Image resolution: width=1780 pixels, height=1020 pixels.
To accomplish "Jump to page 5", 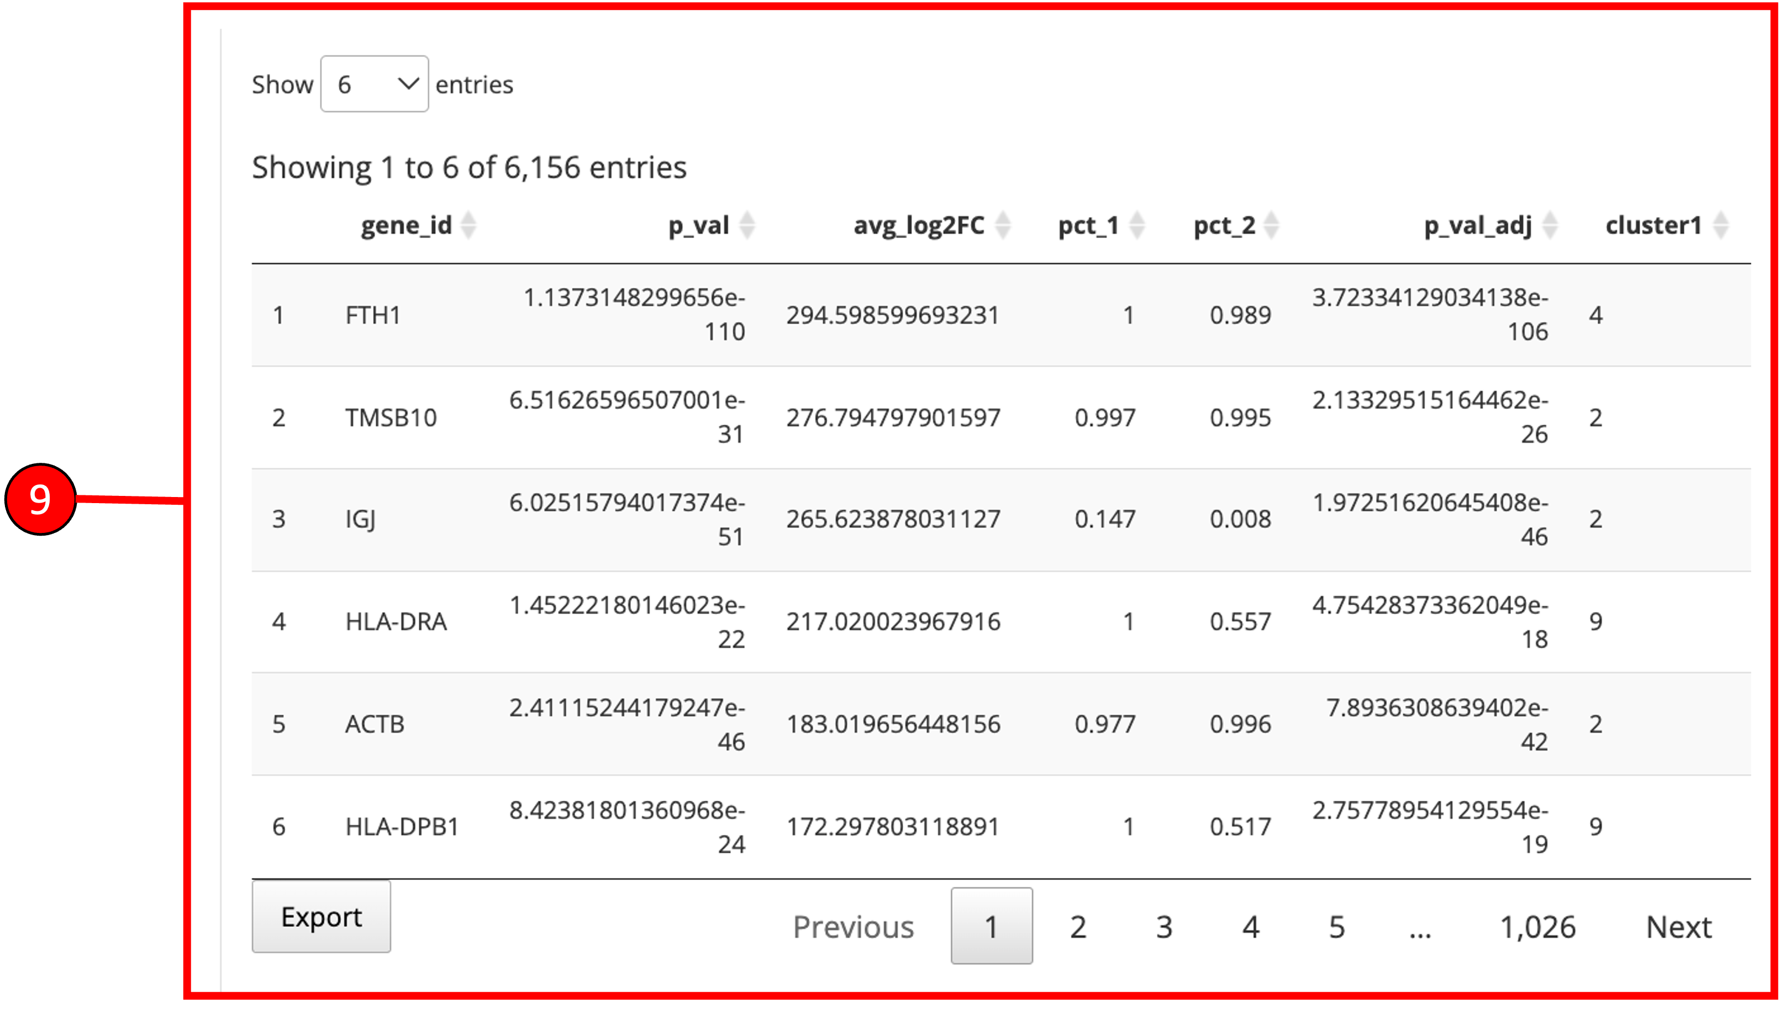I will (x=1337, y=927).
